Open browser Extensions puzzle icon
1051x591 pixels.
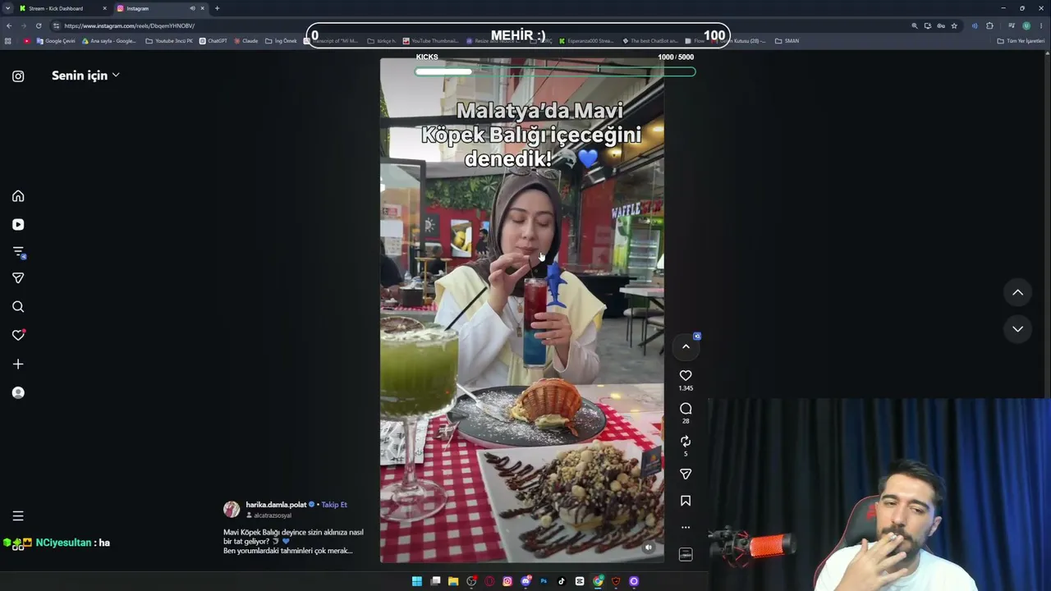(x=990, y=25)
